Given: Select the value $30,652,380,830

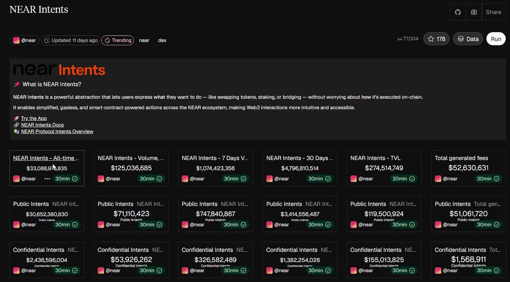Looking at the screenshot, I should 47,214.
